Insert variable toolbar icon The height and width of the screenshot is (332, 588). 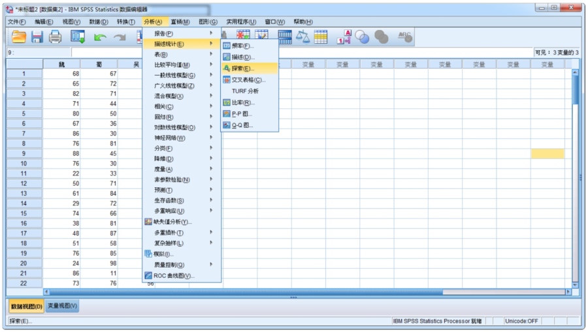pos(262,37)
